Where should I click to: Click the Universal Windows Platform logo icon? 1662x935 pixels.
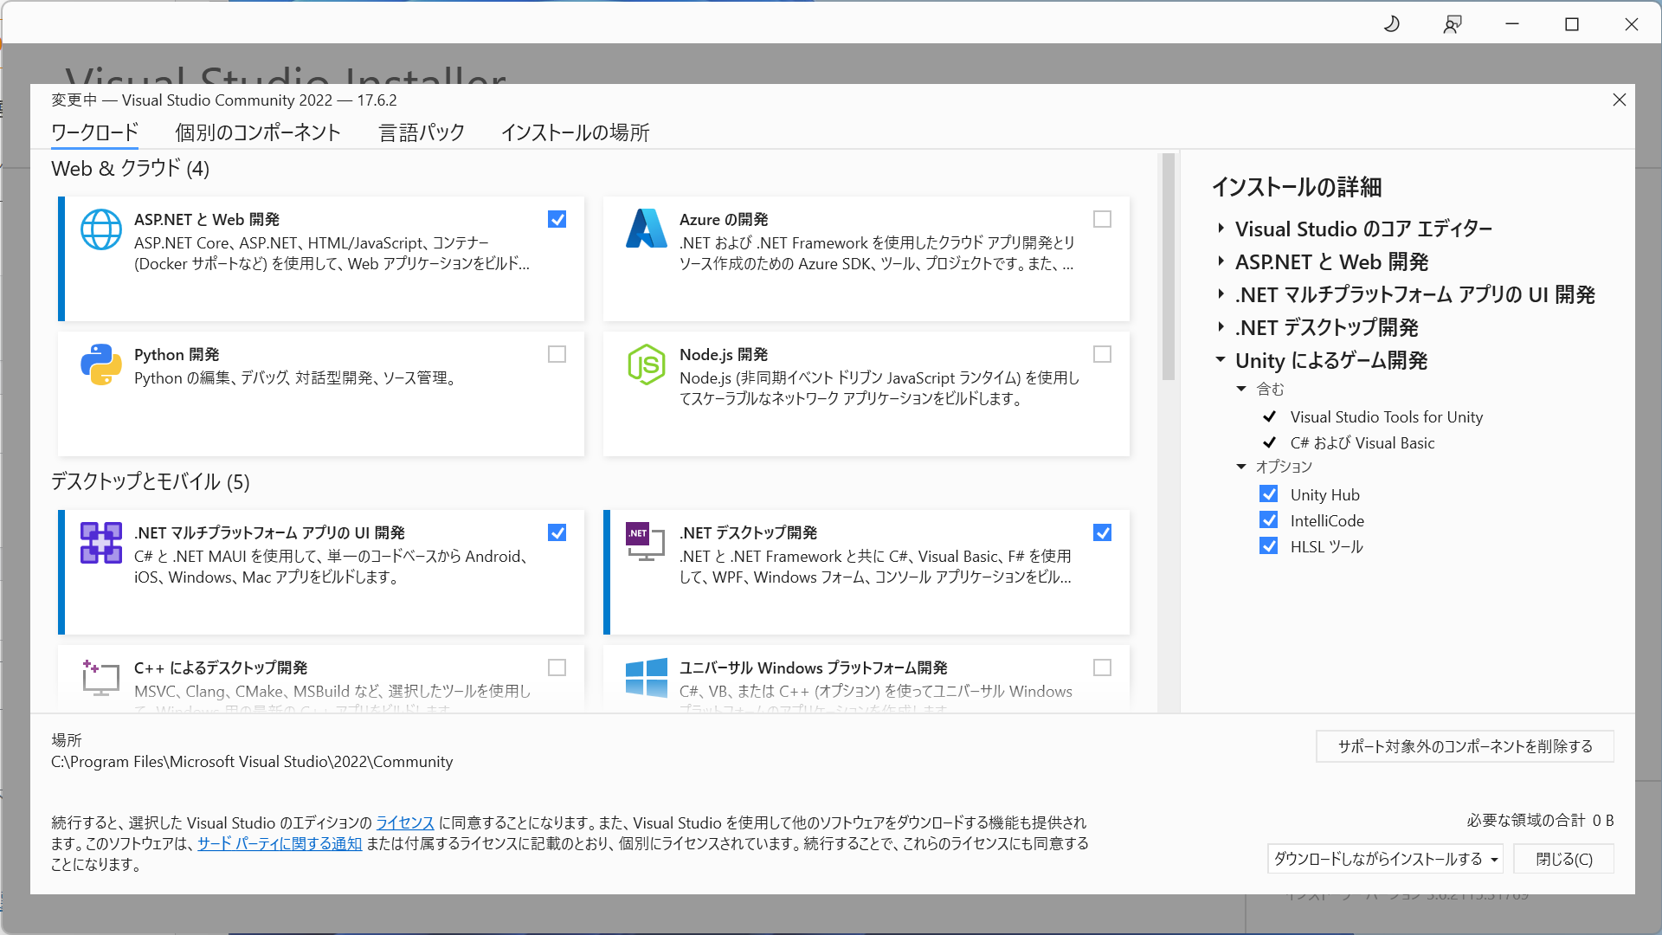(646, 678)
